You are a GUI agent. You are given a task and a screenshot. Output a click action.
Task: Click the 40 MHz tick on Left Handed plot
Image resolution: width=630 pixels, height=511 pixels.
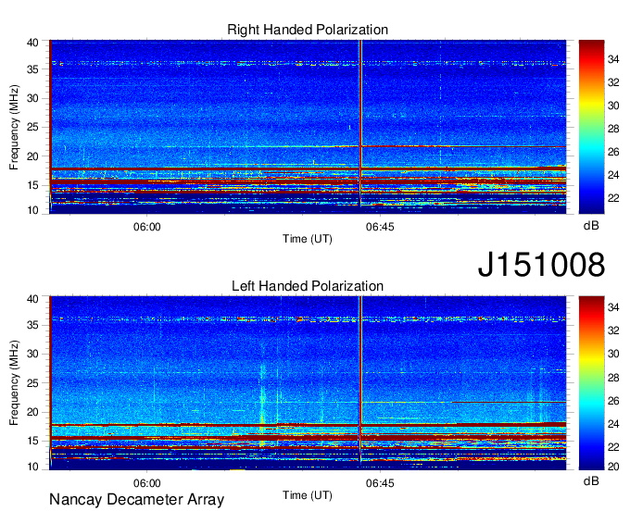(x=32, y=298)
